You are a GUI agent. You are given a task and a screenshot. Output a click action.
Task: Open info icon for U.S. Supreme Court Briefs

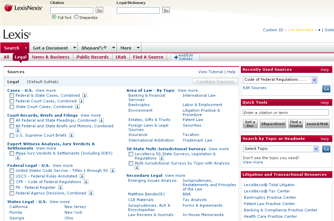pos(71,136)
